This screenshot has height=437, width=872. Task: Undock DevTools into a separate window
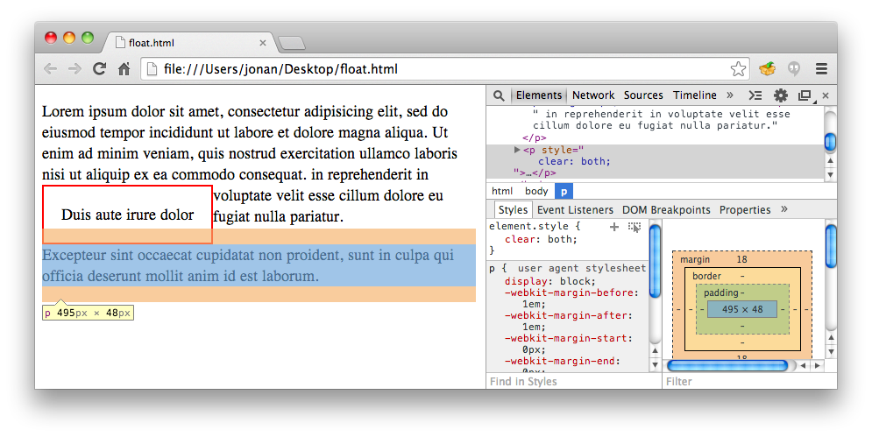tap(805, 95)
